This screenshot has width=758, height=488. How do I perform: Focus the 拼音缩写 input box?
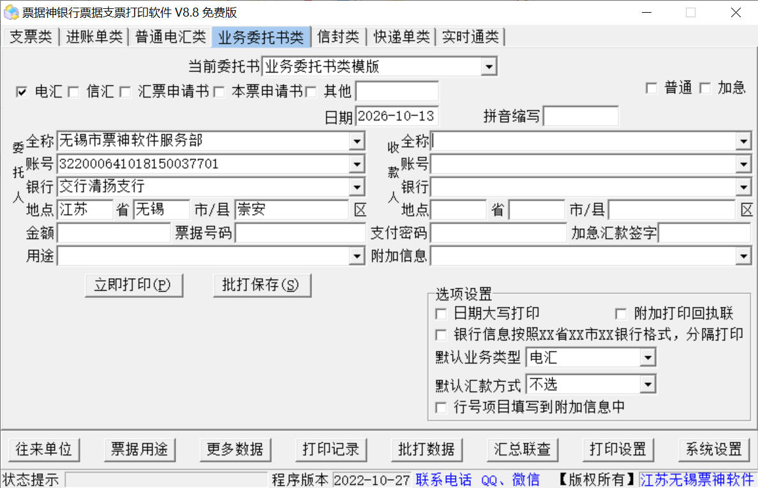[x=581, y=117]
